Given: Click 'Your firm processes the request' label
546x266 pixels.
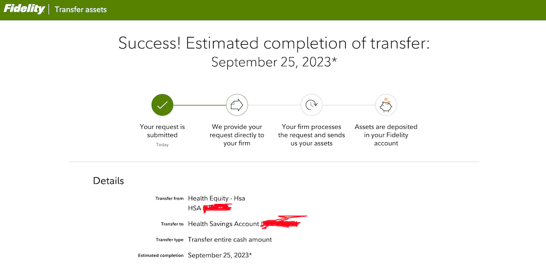Looking at the screenshot, I should point(311,135).
